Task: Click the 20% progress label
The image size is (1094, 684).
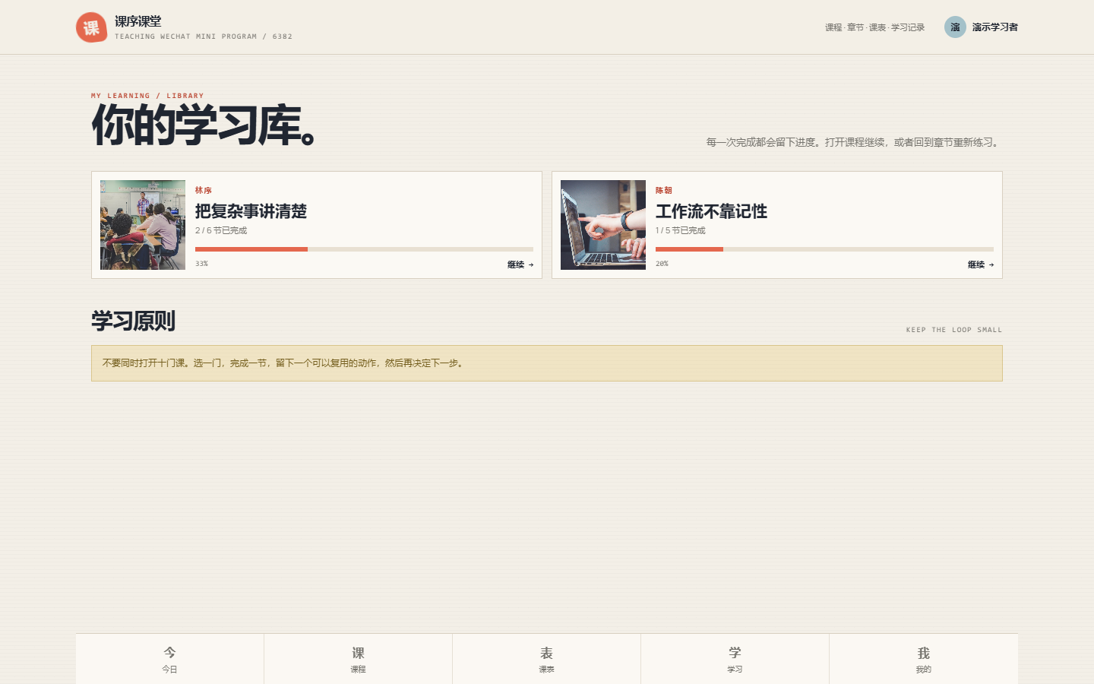Action: pyautogui.click(x=662, y=264)
